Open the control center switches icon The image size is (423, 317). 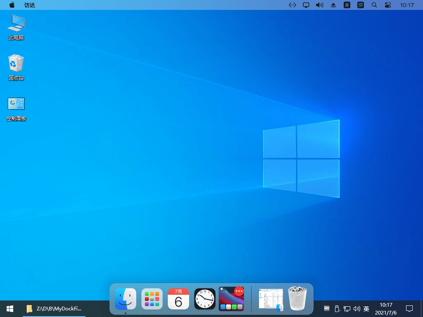(x=387, y=5)
